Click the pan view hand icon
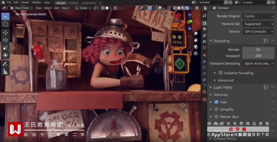The height and width of the screenshot is (142, 277). coord(195,40)
